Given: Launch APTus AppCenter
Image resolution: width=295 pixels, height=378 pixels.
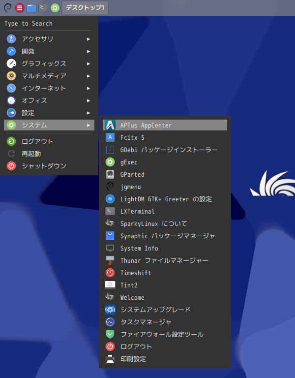Looking at the screenshot, I should point(165,125).
